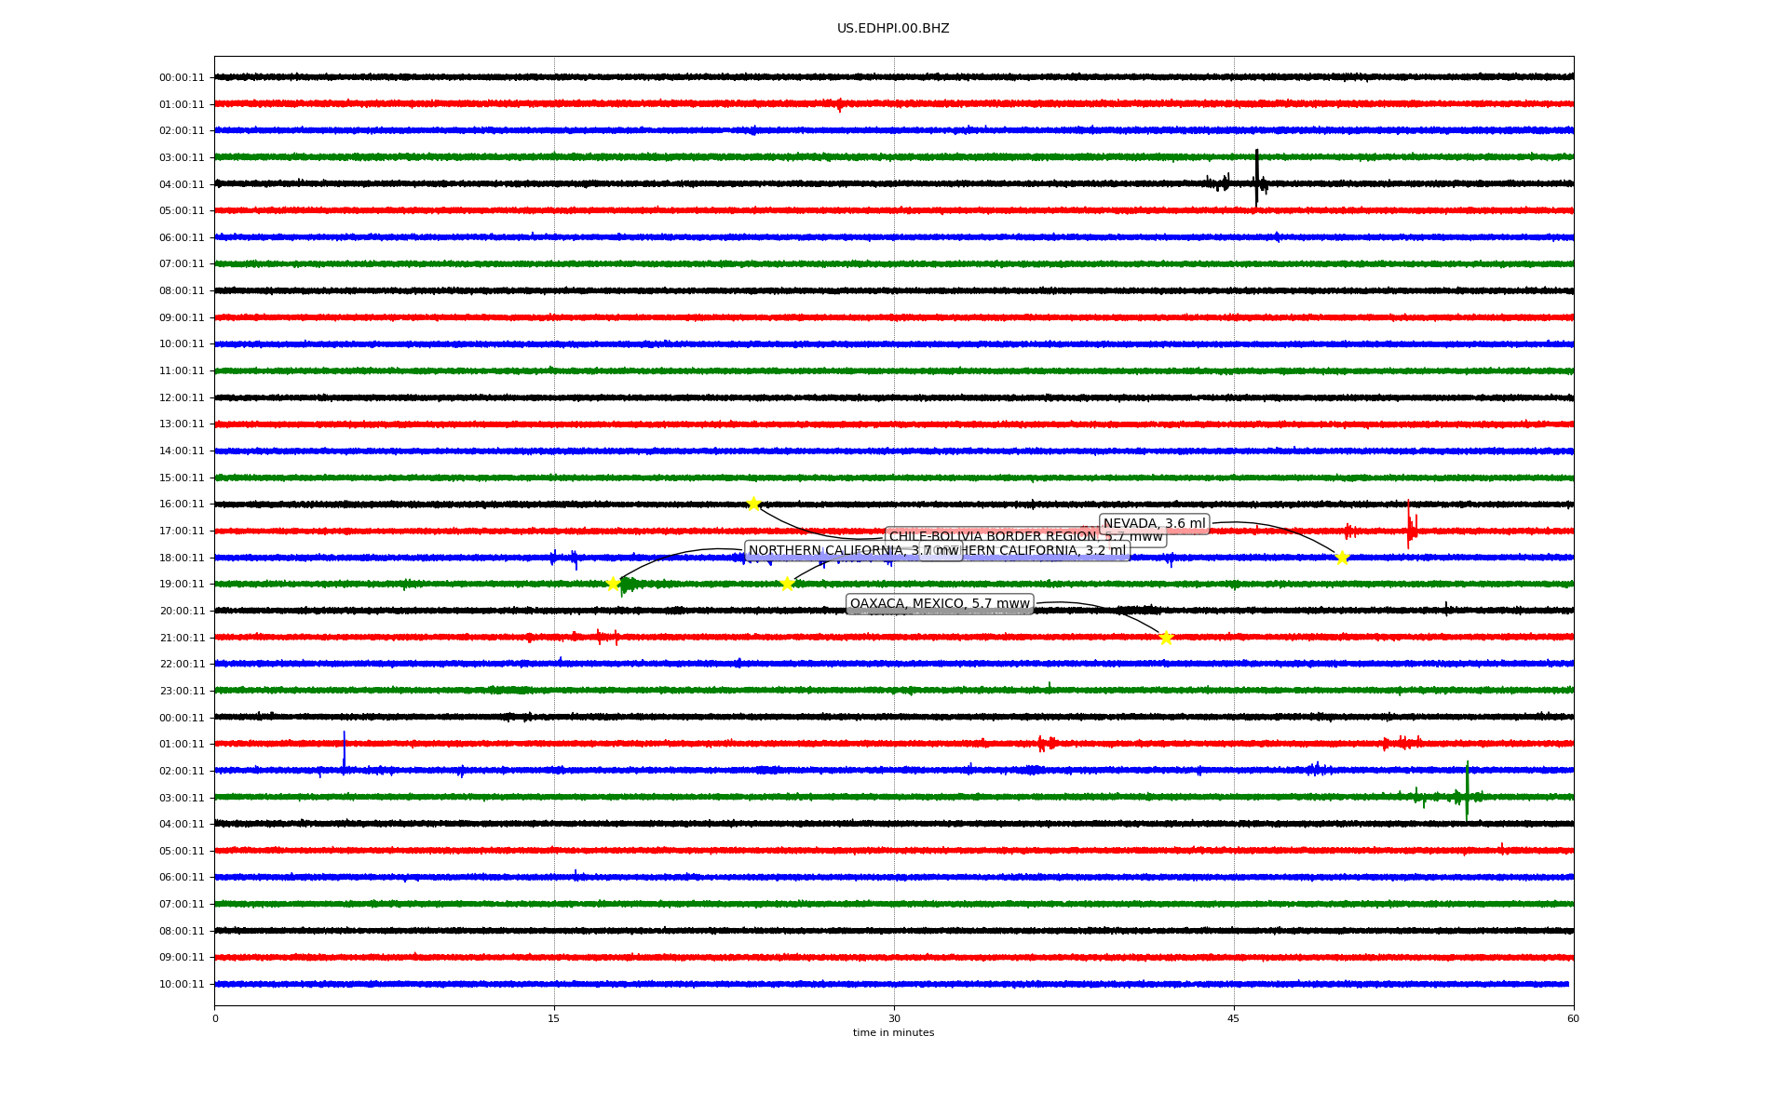The height and width of the screenshot is (1117, 1788).
Task: Click the yellow star marking the Nevada earthquake
Action: pyautogui.click(x=1342, y=558)
